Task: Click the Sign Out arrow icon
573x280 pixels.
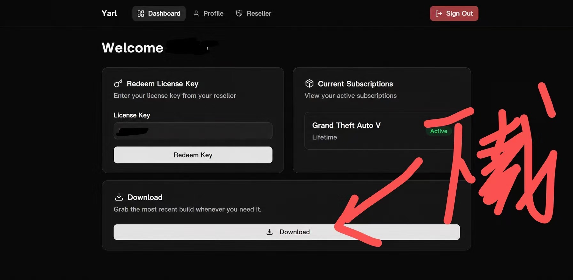Action: click(x=439, y=13)
